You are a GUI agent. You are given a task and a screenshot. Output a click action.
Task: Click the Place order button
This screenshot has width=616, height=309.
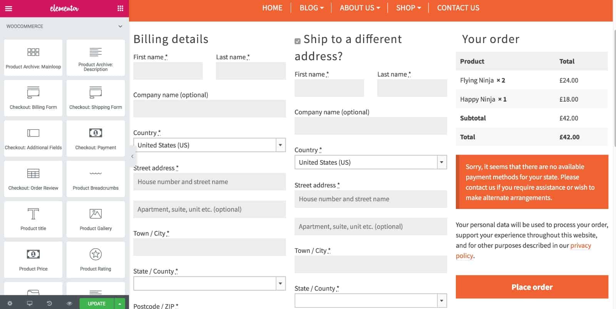tap(532, 287)
